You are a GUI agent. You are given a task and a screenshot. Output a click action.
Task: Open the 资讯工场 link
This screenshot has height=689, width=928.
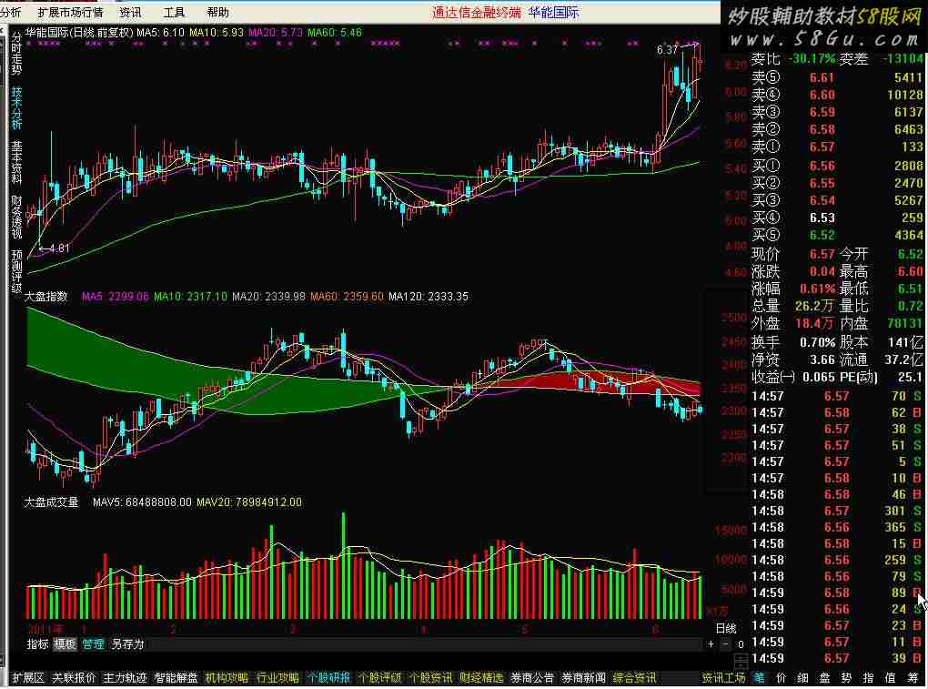pyautogui.click(x=723, y=678)
